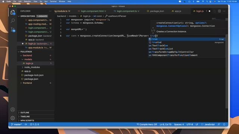Click Ln 6, Col 70 cursor position
Image resolution: width=239 pixels, height=134 pixels.
(x=165, y=124)
